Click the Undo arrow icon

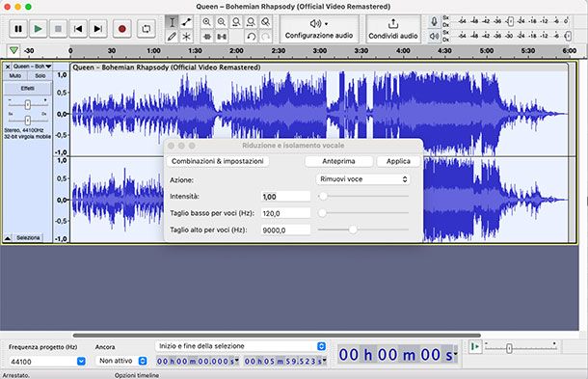252,37
